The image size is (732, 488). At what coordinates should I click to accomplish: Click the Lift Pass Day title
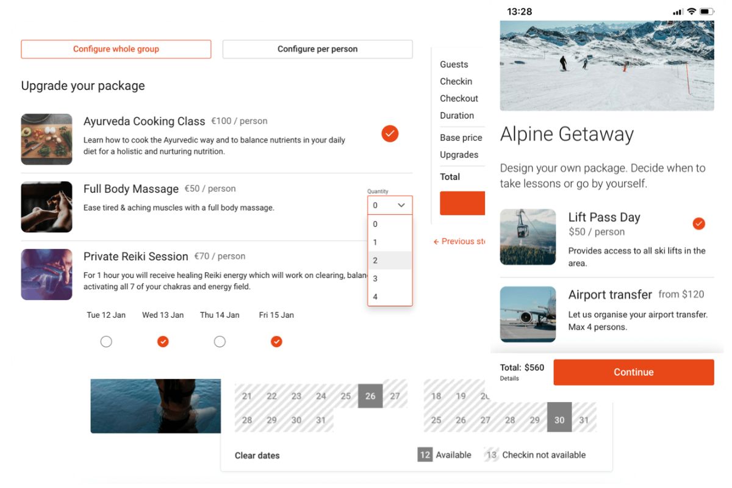(605, 217)
